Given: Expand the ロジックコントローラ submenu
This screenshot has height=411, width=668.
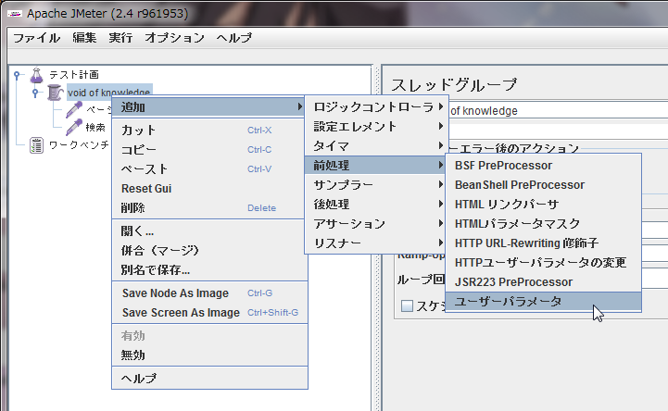Looking at the screenshot, I should pos(376,106).
